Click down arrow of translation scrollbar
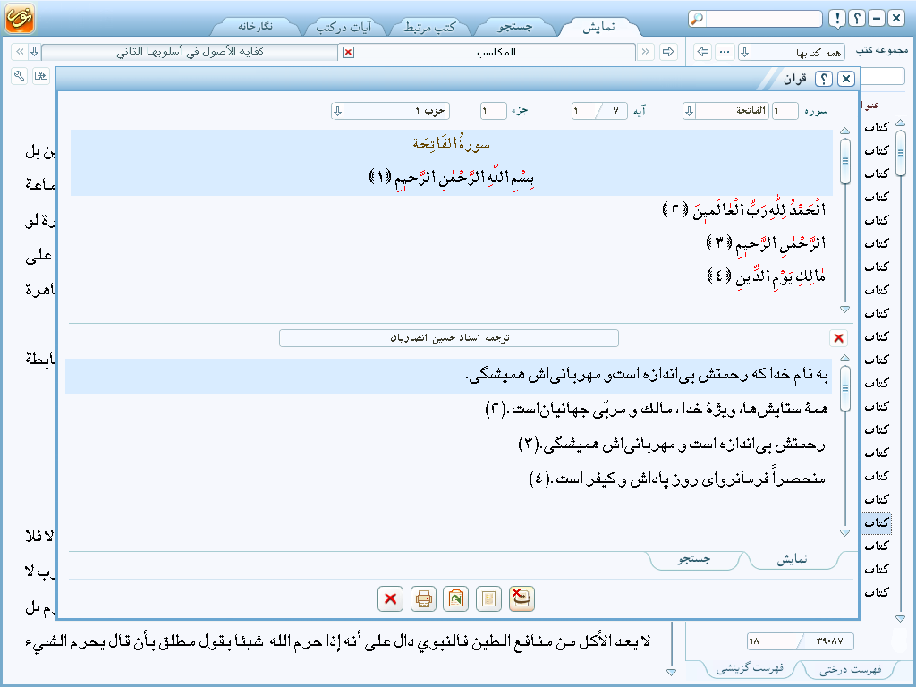The height and width of the screenshot is (687, 916). point(844,532)
